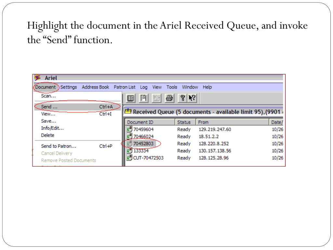Select document 70466024 in the queue
The height and width of the screenshot is (250, 333).
click(x=143, y=136)
